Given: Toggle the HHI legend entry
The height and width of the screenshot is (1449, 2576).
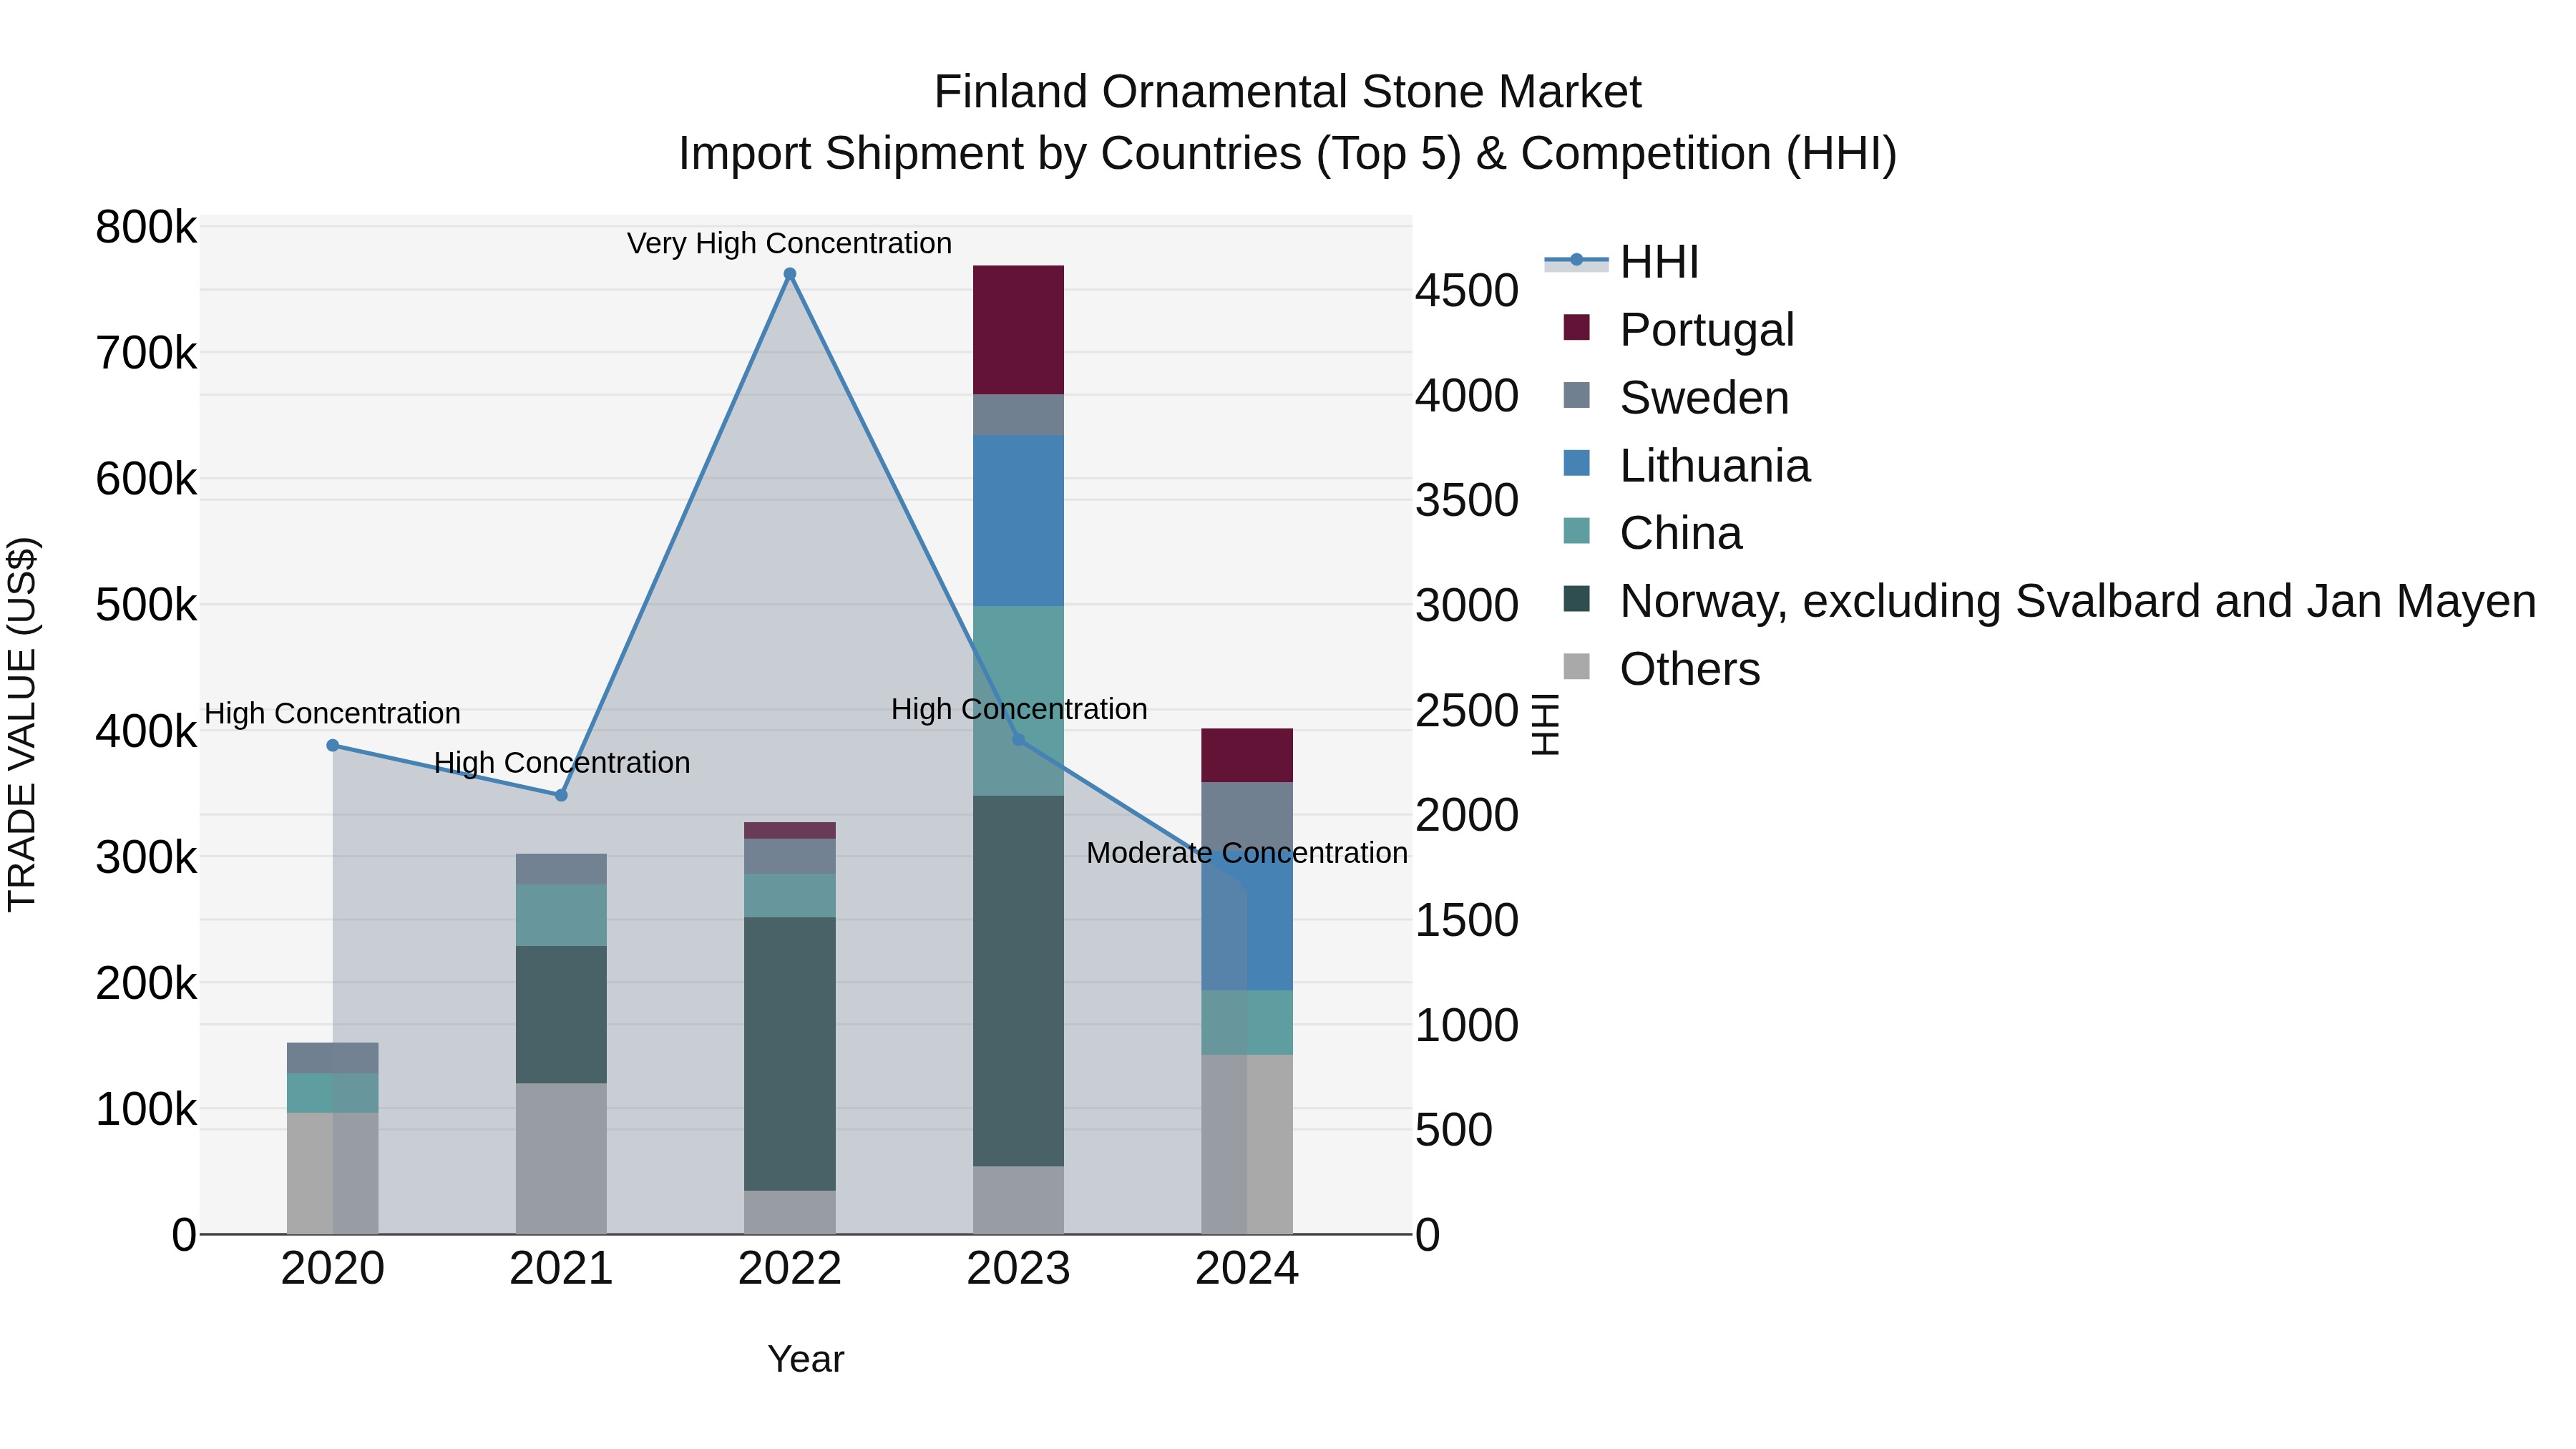Looking at the screenshot, I should tap(1622, 262).
